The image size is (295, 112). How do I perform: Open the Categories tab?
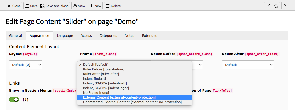tap(108, 36)
